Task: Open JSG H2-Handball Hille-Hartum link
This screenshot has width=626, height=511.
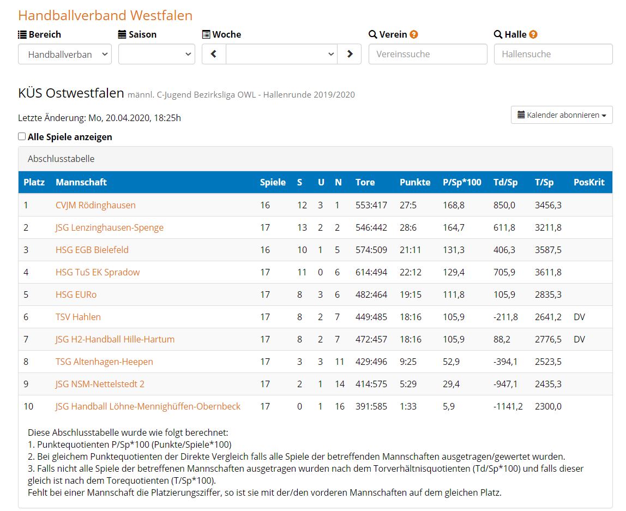Action: coord(115,339)
